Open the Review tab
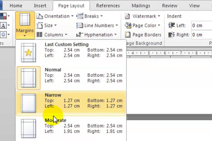The width and height of the screenshot is (212, 141). 170,6
